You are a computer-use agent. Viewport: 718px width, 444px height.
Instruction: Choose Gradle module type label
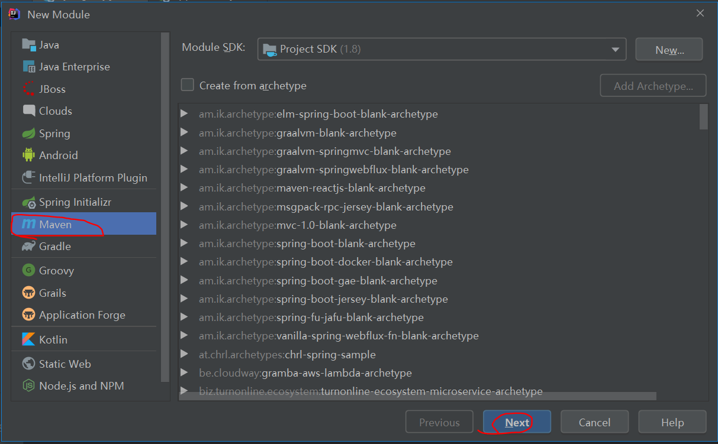55,247
